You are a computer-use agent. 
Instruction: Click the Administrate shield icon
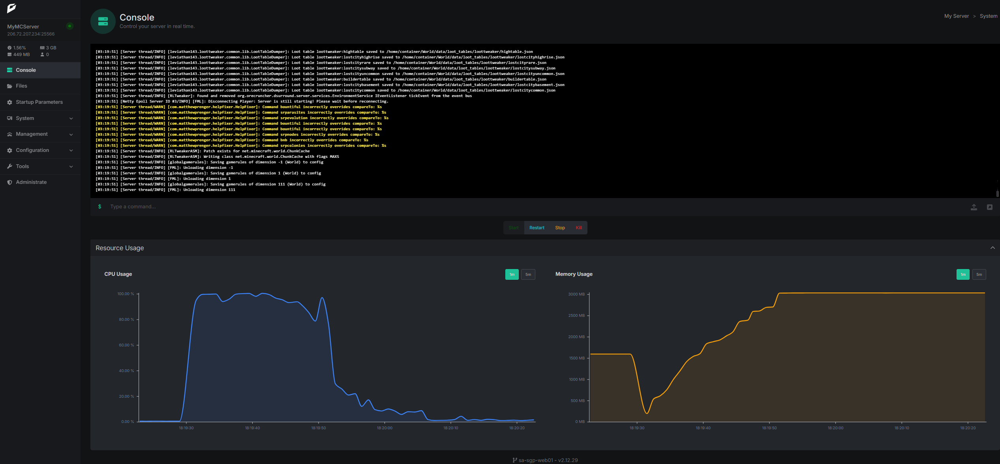point(9,182)
